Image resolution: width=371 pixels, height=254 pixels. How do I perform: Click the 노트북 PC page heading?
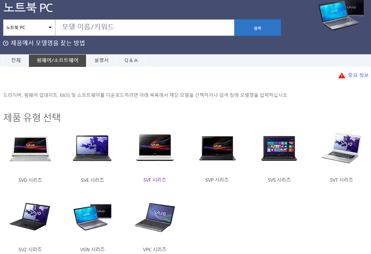tap(28, 8)
